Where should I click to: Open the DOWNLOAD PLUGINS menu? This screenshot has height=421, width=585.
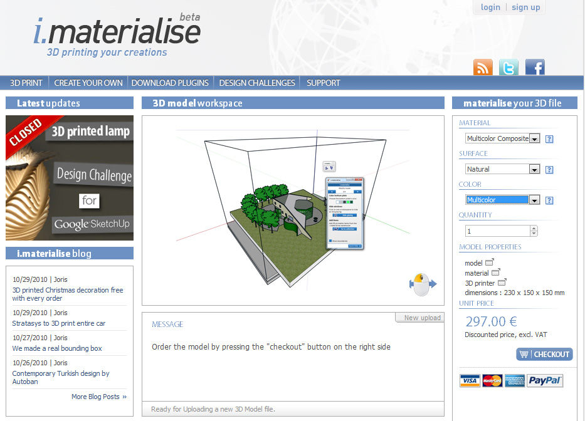click(x=170, y=83)
